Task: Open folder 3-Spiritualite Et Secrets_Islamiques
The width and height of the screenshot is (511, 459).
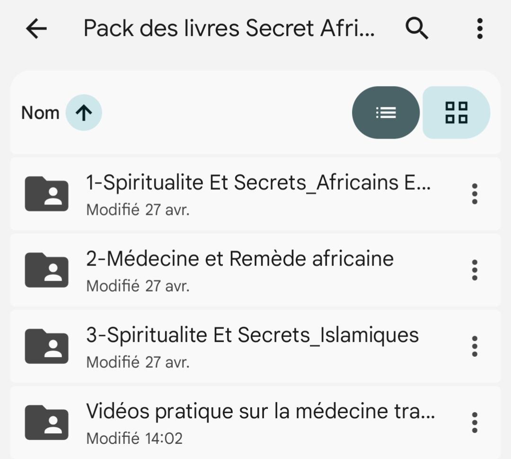Action: (255, 346)
